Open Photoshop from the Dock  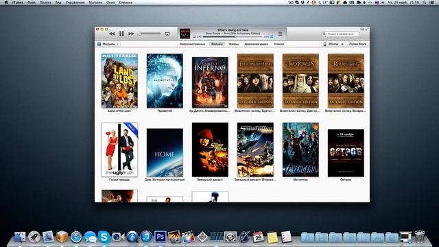click(x=160, y=237)
